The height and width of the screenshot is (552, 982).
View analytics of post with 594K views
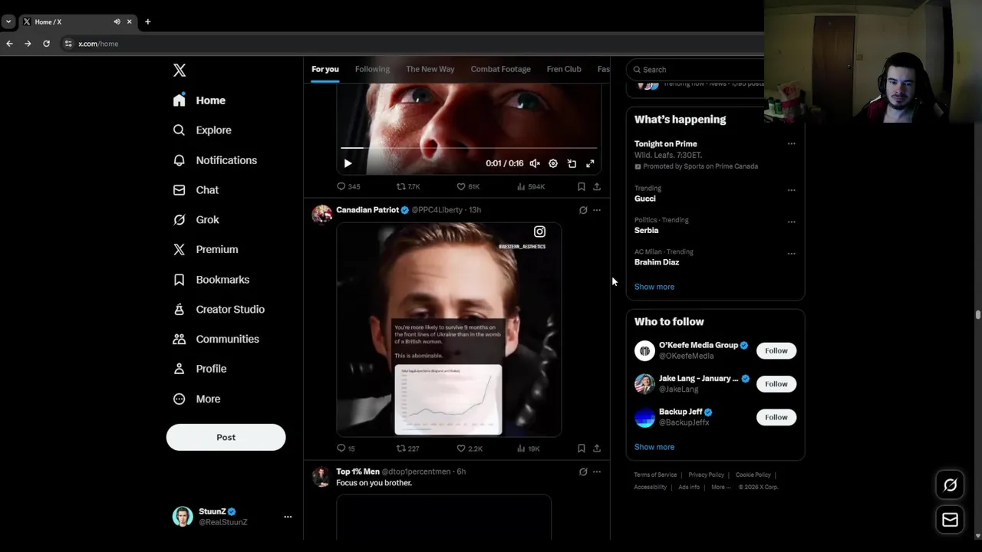pyautogui.click(x=531, y=186)
